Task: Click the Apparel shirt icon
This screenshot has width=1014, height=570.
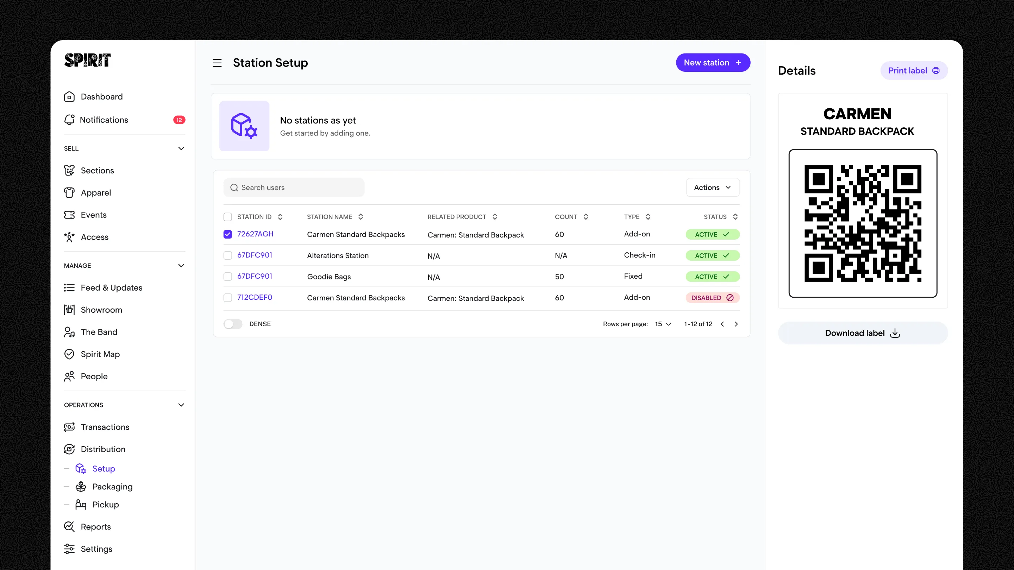Action: (69, 193)
